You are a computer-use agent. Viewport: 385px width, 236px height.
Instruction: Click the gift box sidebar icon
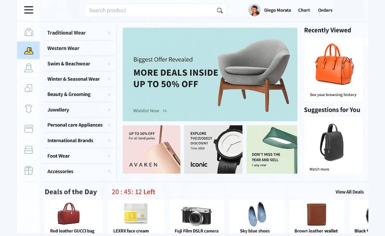[28, 170]
